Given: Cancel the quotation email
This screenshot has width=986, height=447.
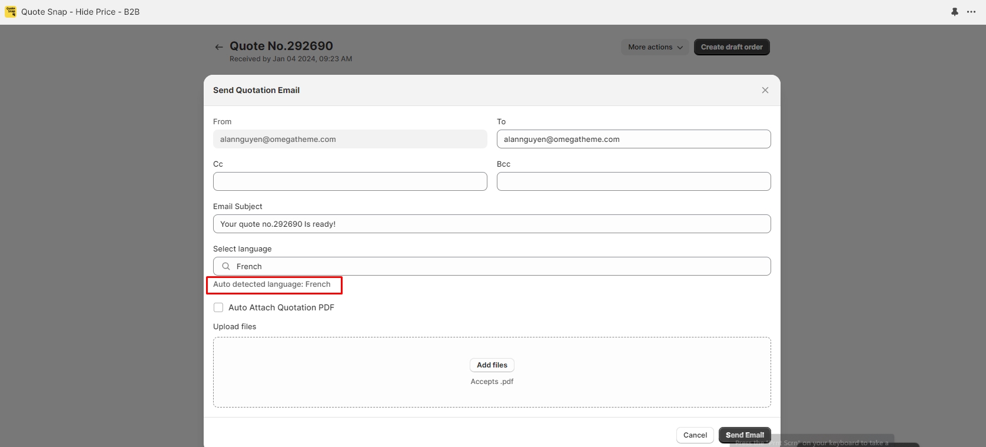Looking at the screenshot, I should 695,435.
